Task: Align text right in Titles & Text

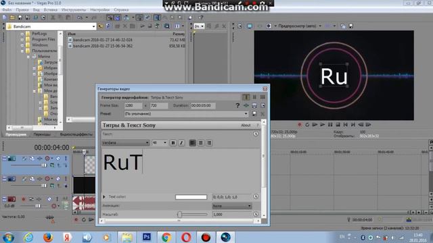Action: pos(209,142)
